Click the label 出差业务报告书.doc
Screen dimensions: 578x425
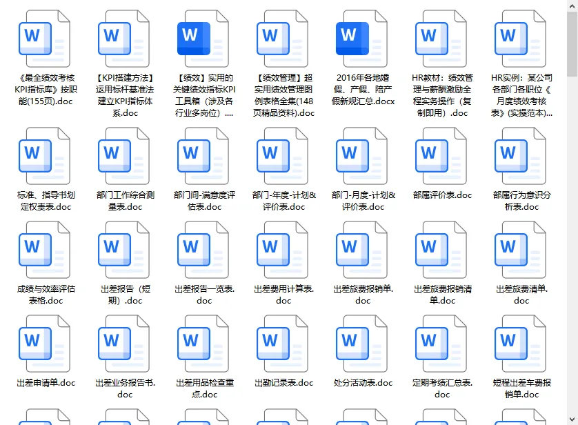[126, 388]
